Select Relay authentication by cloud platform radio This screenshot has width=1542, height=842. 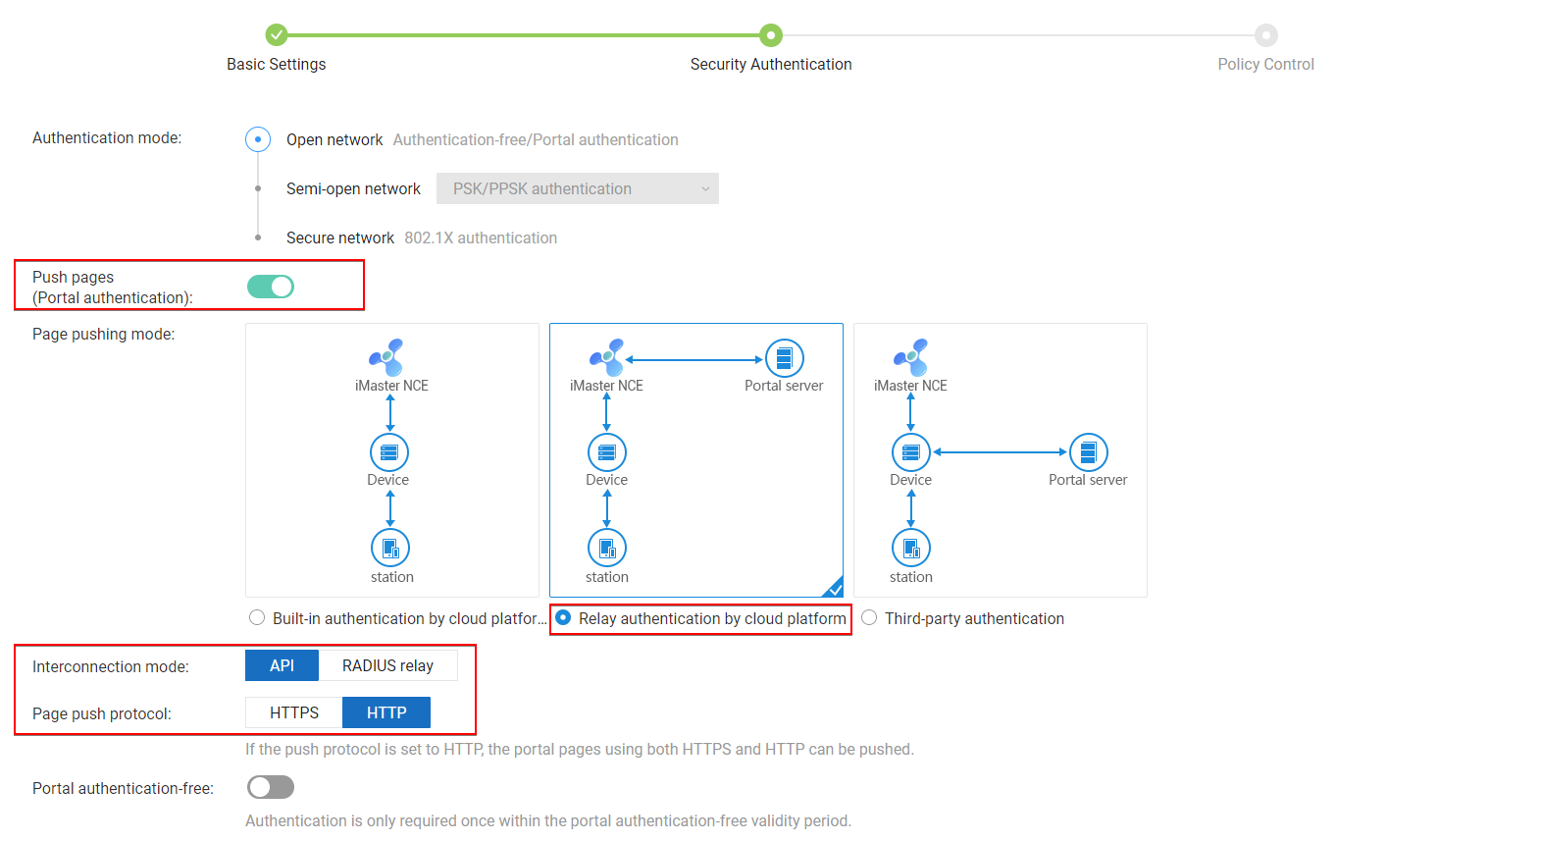click(564, 618)
